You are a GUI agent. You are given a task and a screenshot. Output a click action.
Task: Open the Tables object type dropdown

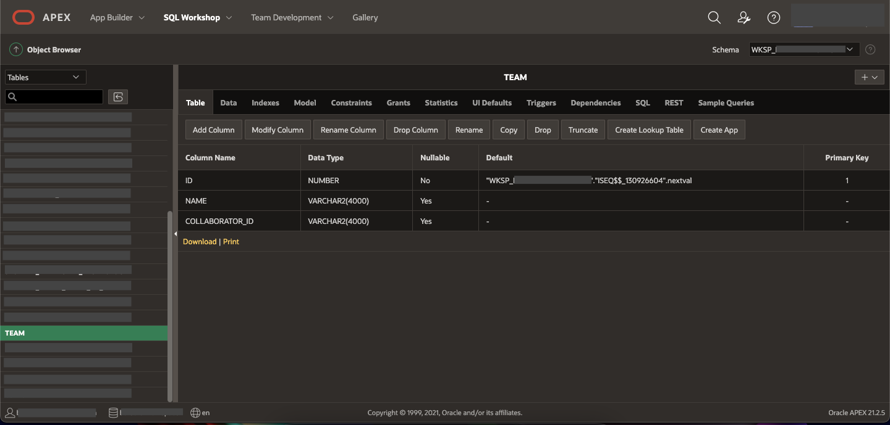(x=46, y=77)
